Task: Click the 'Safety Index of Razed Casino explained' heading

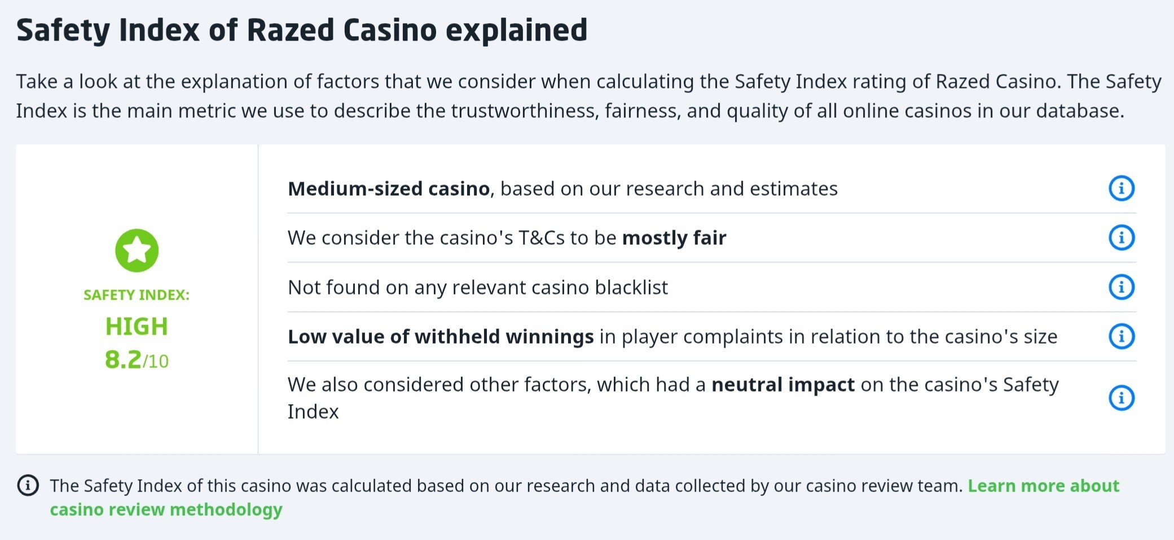Action: [302, 30]
